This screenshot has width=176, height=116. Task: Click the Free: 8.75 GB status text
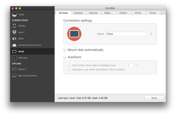click(x=83, y=98)
